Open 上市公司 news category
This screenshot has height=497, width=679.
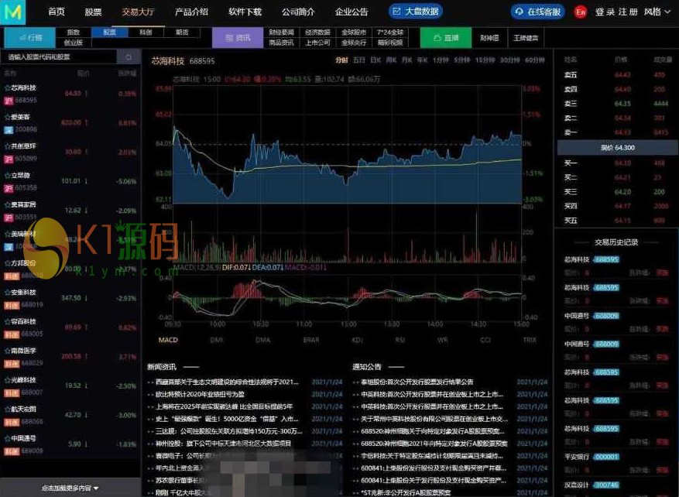click(318, 43)
